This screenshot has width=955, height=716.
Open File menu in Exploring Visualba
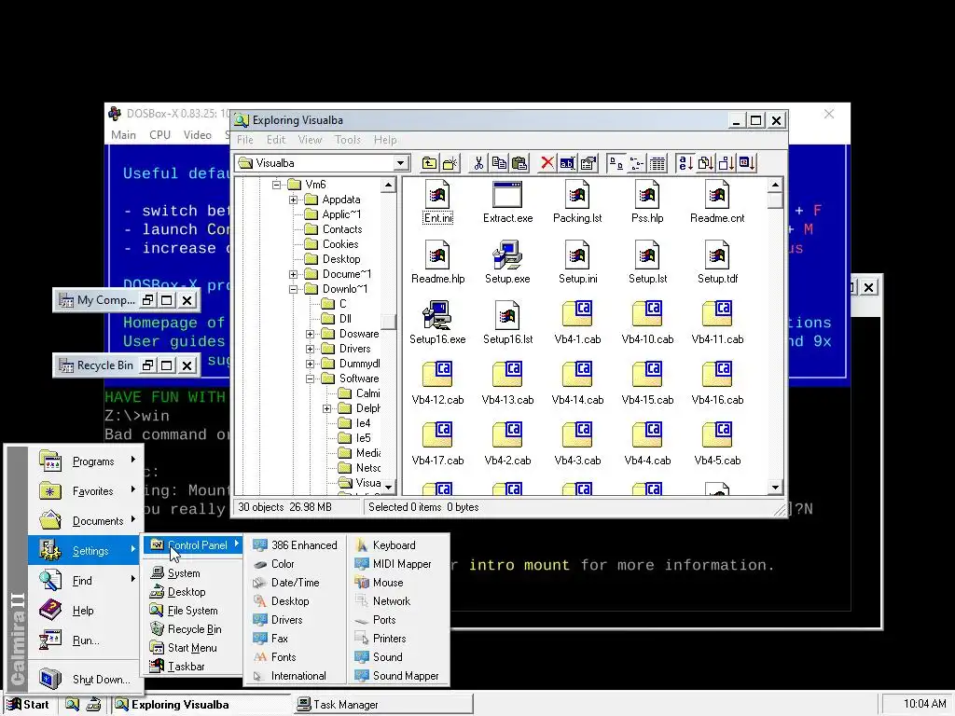(x=245, y=140)
